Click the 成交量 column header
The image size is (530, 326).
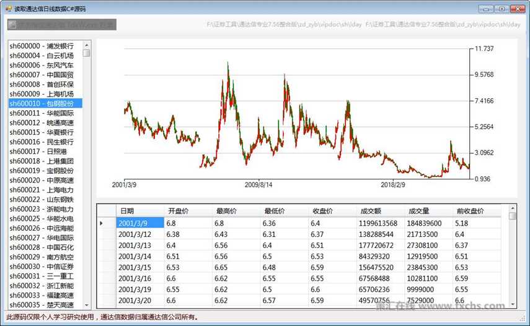point(429,211)
